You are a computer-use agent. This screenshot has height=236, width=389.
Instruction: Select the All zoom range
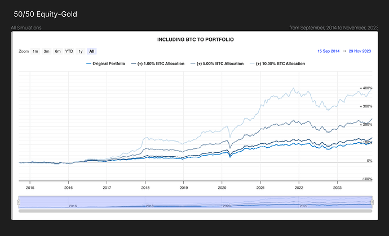click(x=91, y=51)
